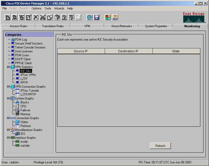Click the Destination IP column header

tap(129, 51)
